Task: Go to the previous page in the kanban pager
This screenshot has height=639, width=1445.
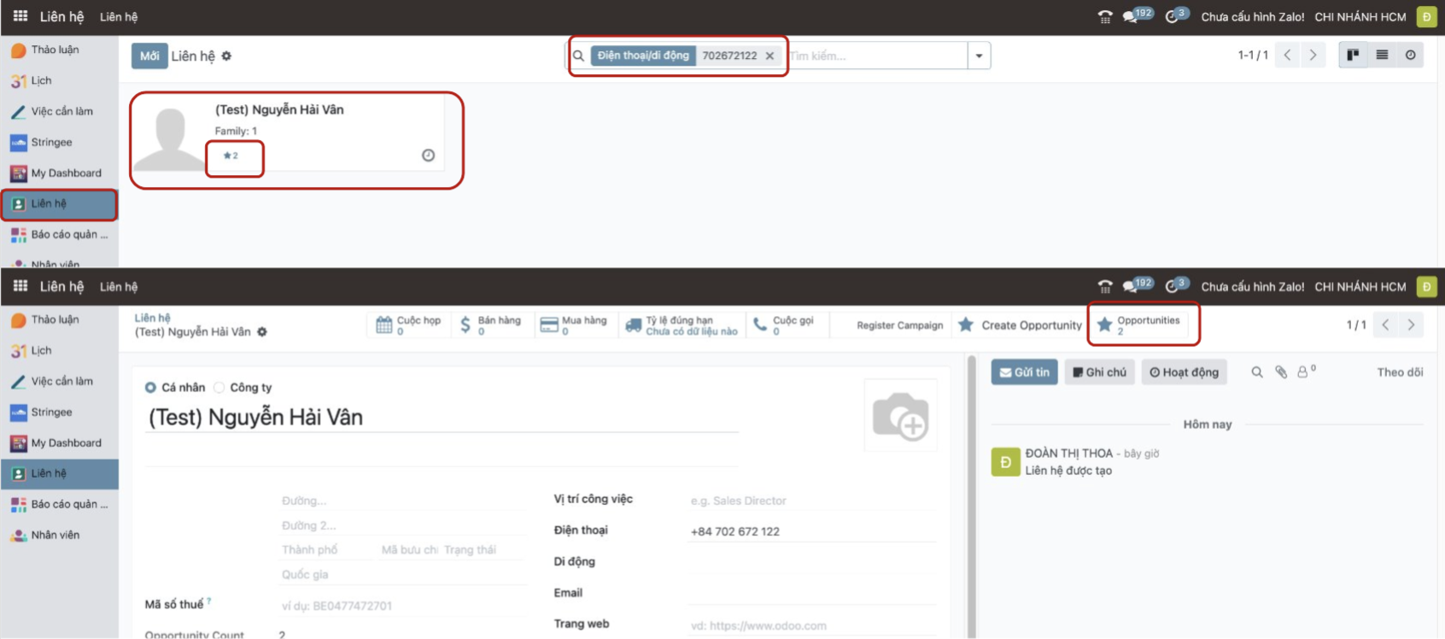Action: pos(1287,55)
